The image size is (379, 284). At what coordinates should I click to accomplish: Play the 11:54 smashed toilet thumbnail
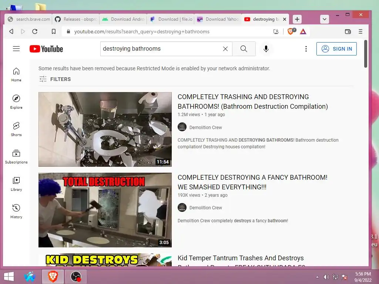point(105,129)
